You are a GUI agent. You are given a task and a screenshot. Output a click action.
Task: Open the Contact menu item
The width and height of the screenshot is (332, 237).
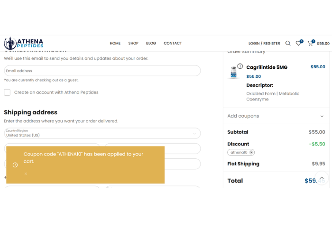coord(173,43)
